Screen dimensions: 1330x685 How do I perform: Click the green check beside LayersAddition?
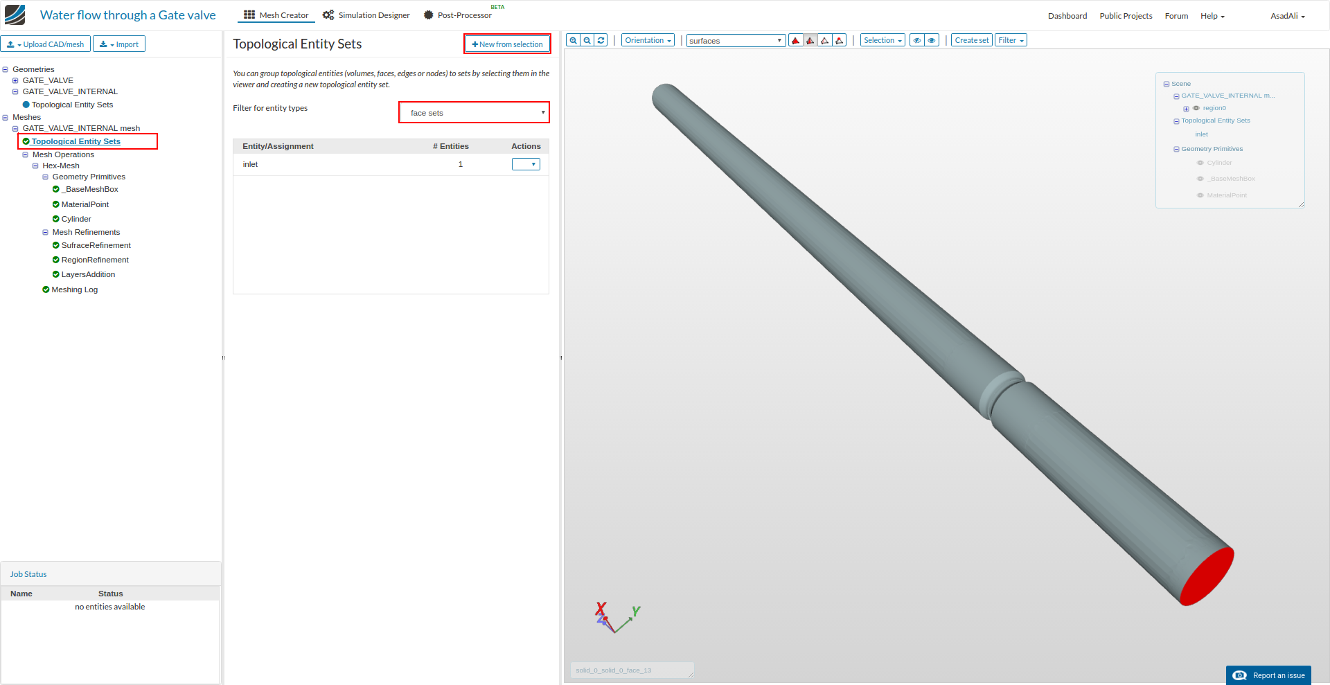click(x=56, y=274)
